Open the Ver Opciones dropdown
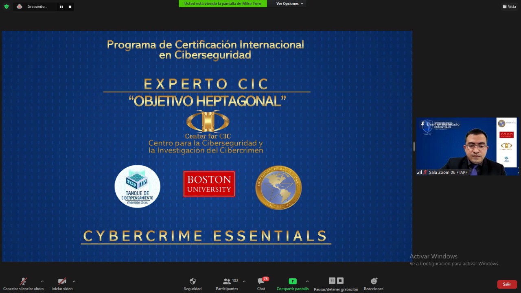 [289, 4]
